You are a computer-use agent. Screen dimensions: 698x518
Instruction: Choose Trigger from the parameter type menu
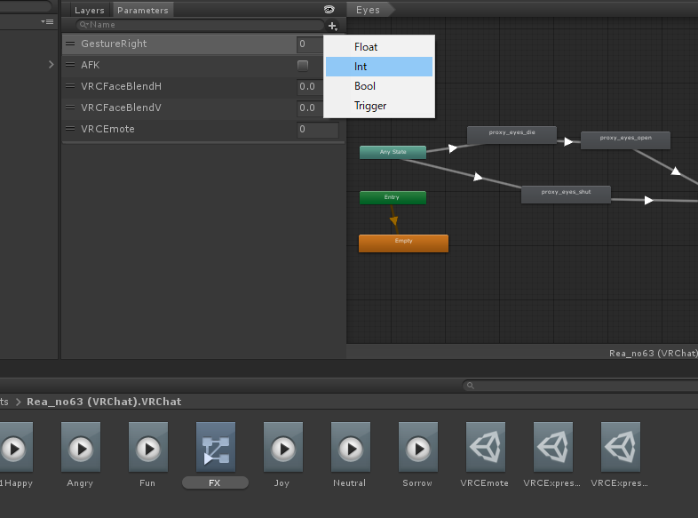(x=379, y=106)
